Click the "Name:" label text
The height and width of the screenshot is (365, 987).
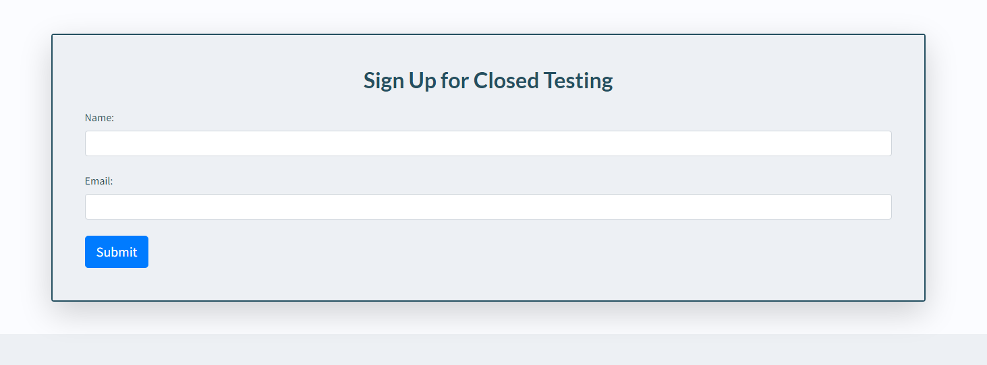pos(99,118)
